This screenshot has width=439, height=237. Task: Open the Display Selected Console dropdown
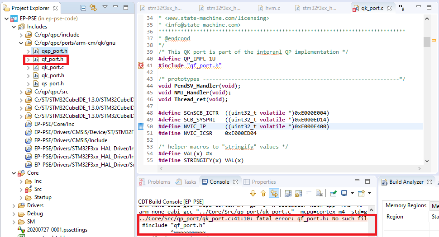tap(352, 193)
